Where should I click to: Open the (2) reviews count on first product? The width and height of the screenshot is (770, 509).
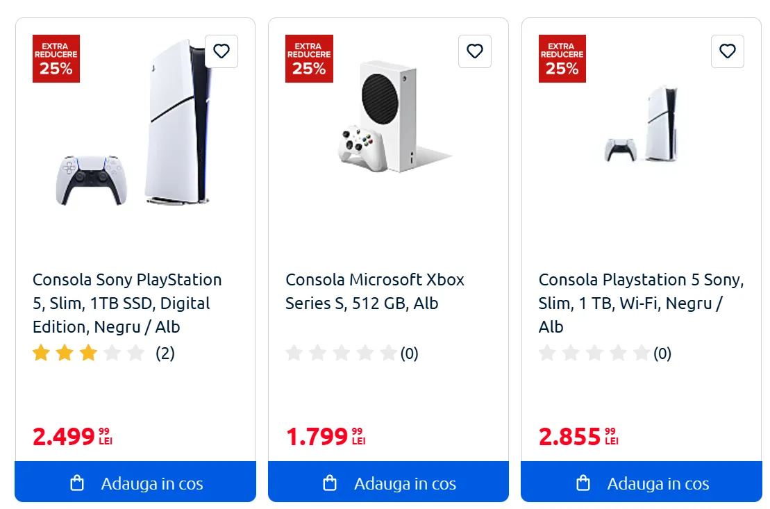[x=165, y=353]
